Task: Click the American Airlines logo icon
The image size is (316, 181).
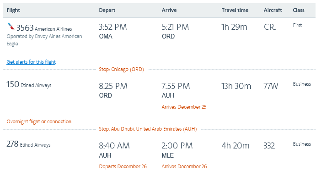Action: [x=11, y=27]
